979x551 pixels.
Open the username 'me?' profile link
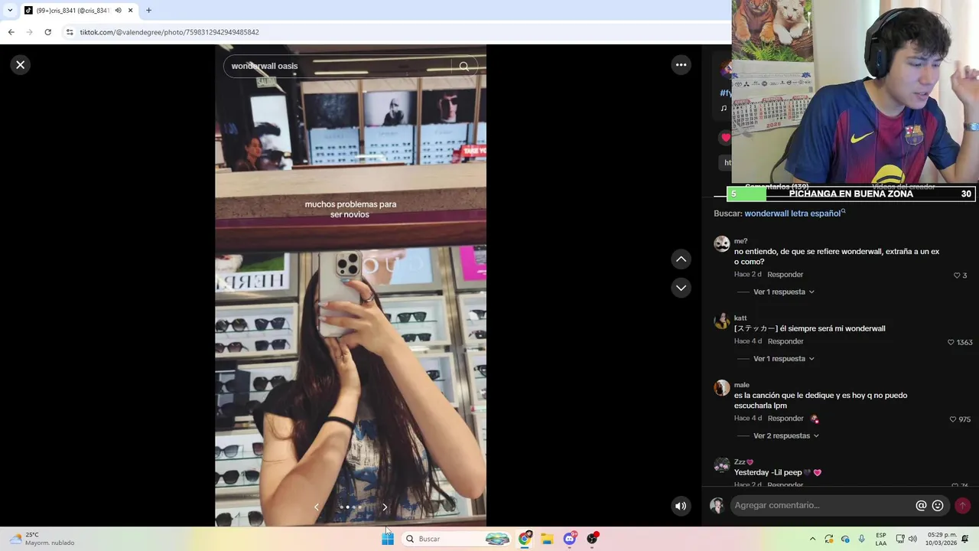[740, 241]
